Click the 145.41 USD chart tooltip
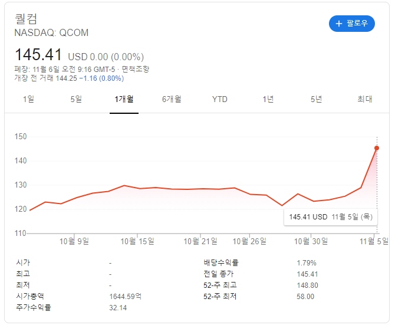This screenshot has height=325, width=395. click(x=331, y=217)
